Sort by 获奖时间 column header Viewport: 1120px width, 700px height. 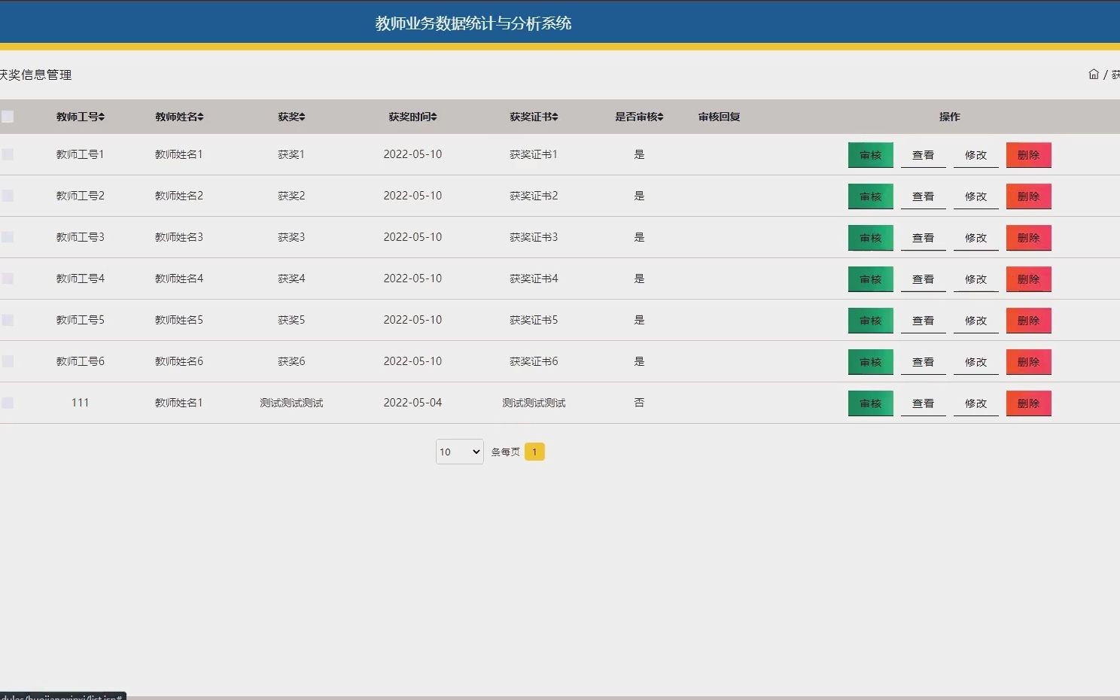412,117
